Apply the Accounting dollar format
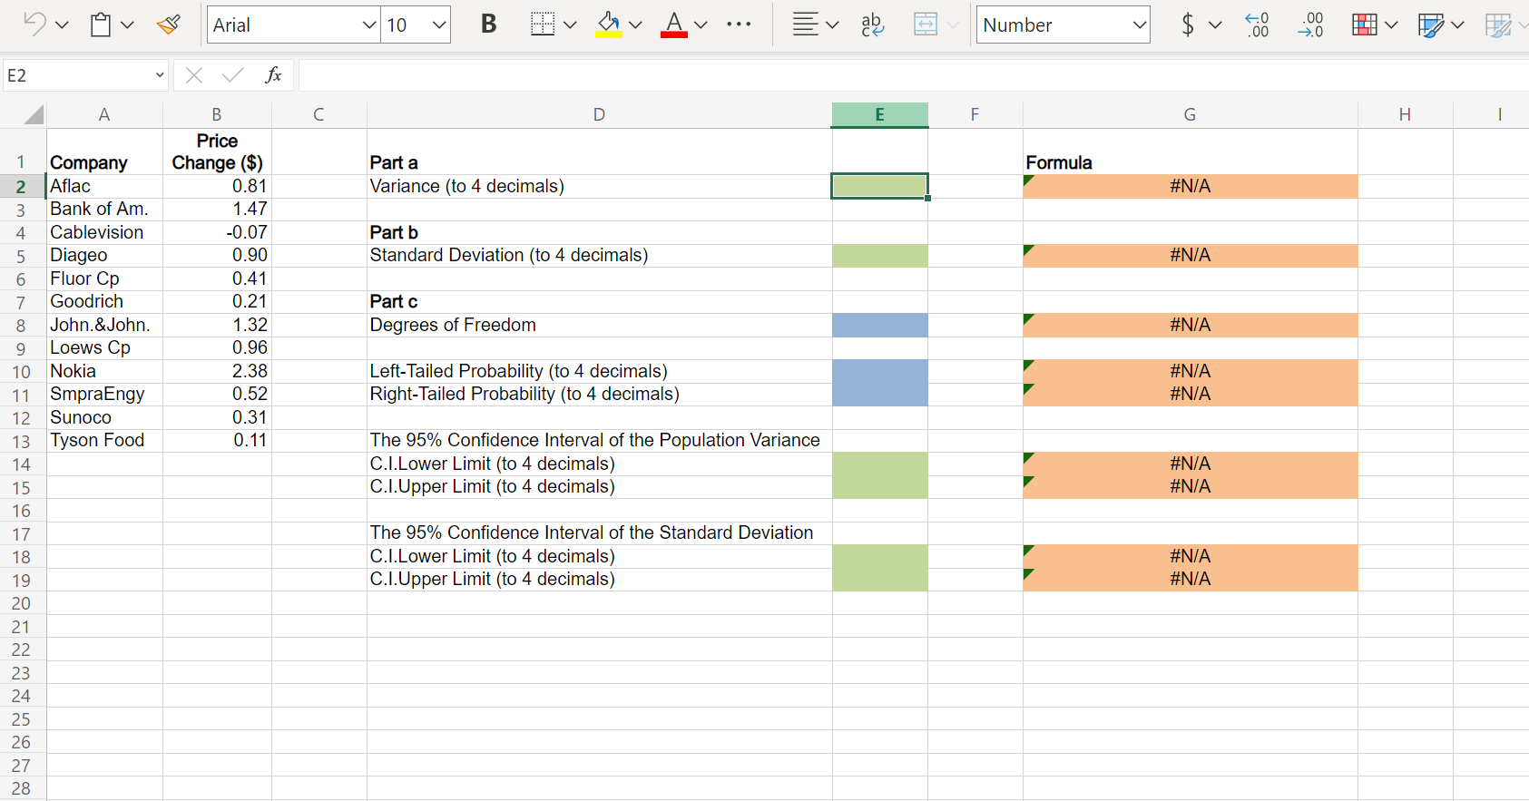This screenshot has width=1529, height=801. (x=1188, y=24)
